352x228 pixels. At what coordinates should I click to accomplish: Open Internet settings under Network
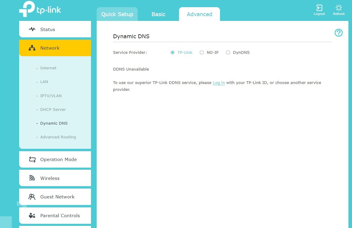point(48,68)
